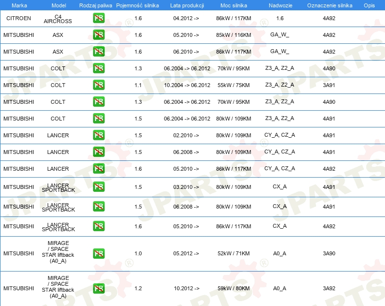Click LANCER model in 06.2008 row
This screenshot has height=306, width=385.
58,152
